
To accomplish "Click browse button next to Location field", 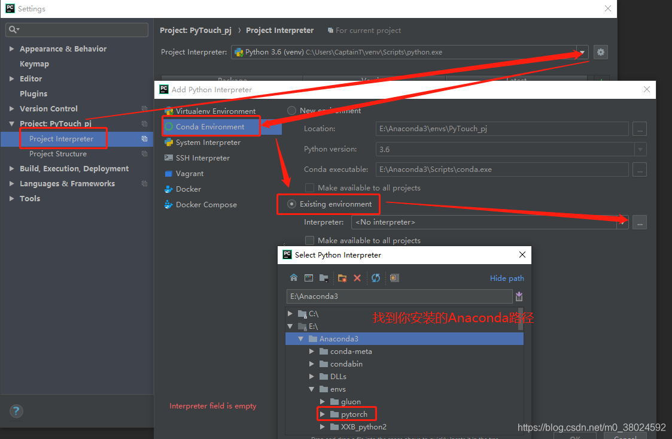I will click(640, 129).
